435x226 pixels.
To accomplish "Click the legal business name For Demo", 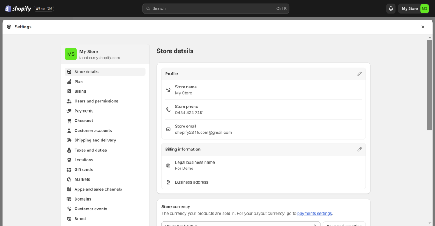I will (184, 169).
